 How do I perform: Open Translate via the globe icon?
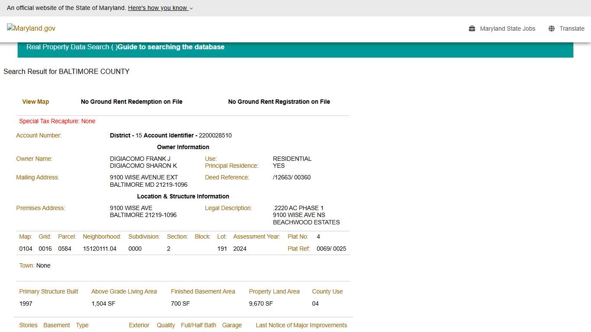(551, 28)
